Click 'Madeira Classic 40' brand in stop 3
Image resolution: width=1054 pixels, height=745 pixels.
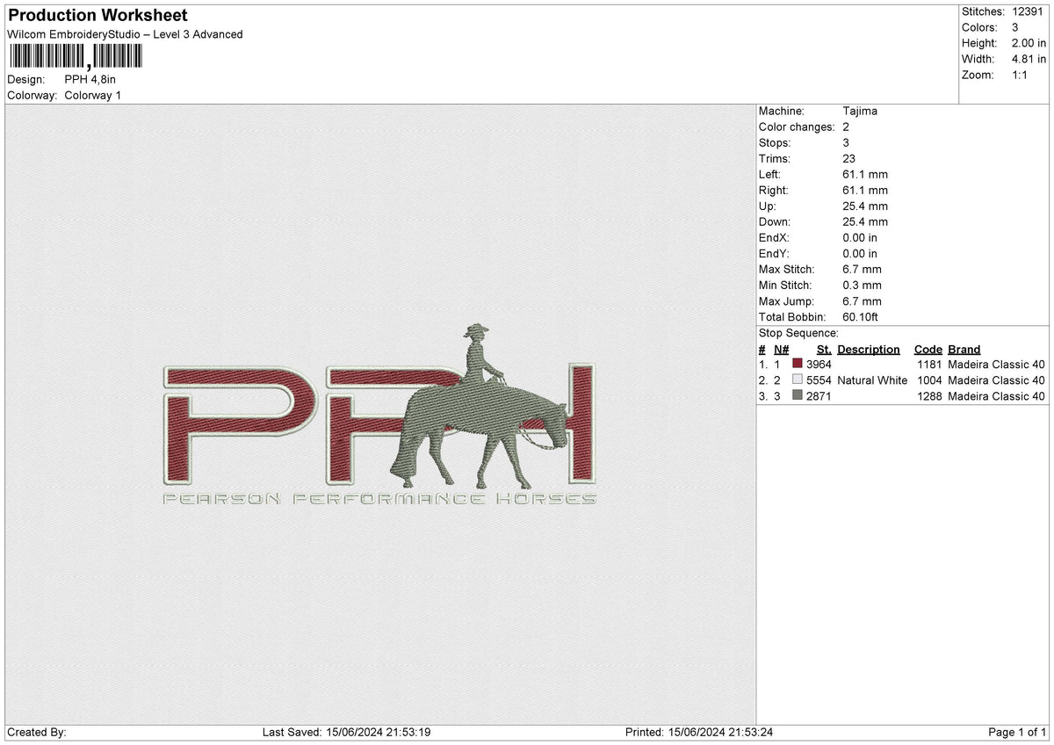[997, 396]
